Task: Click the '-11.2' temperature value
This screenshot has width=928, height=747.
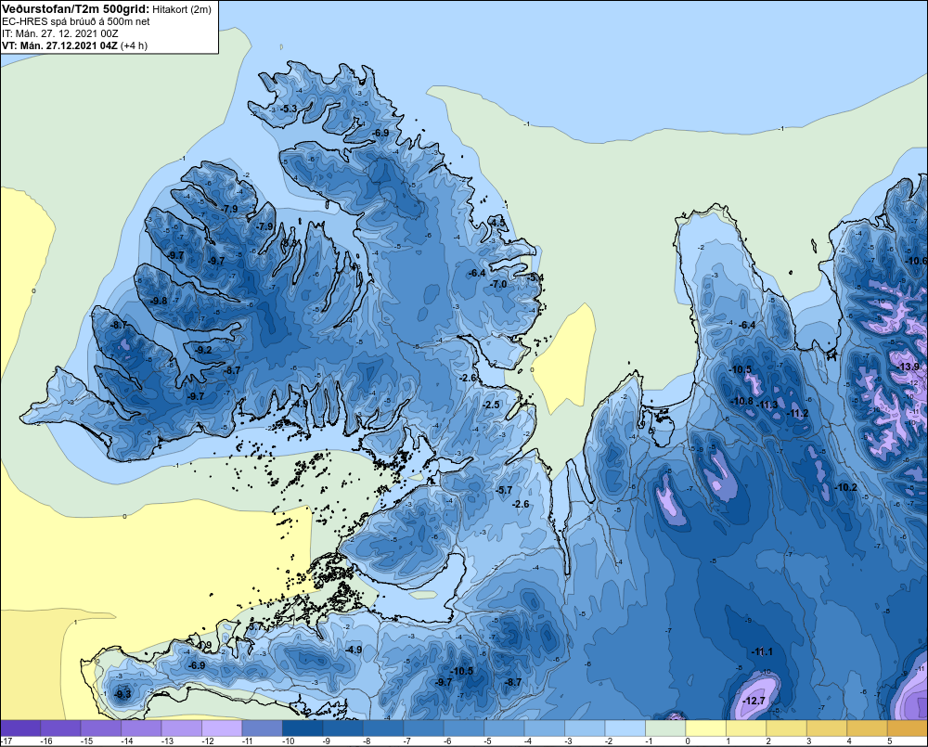Action: [797, 413]
